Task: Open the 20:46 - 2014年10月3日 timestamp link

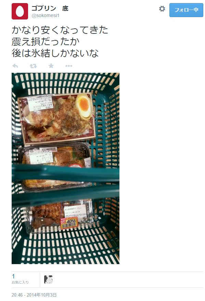Action: [34, 295]
